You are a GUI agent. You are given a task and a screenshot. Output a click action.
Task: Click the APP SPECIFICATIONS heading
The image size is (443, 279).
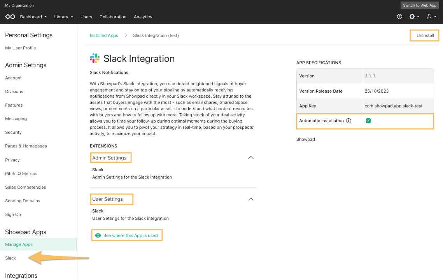pos(319,63)
